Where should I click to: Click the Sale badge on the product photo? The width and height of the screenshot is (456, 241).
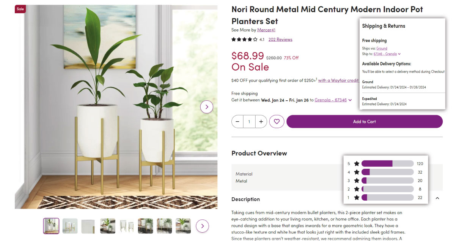(x=20, y=9)
